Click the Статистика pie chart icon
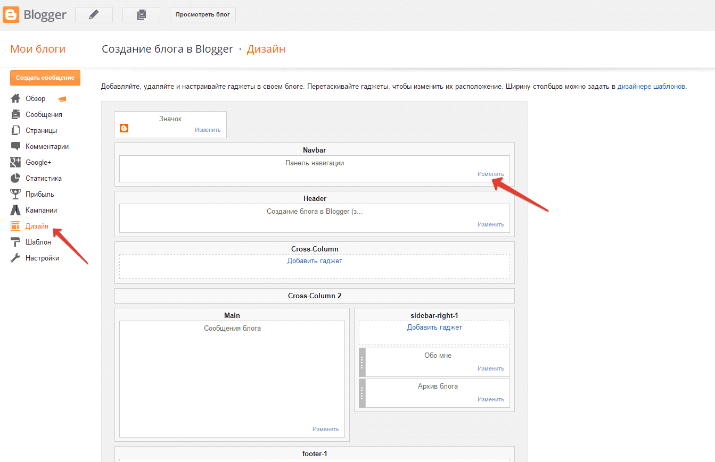The height and width of the screenshot is (462, 715). point(15,178)
